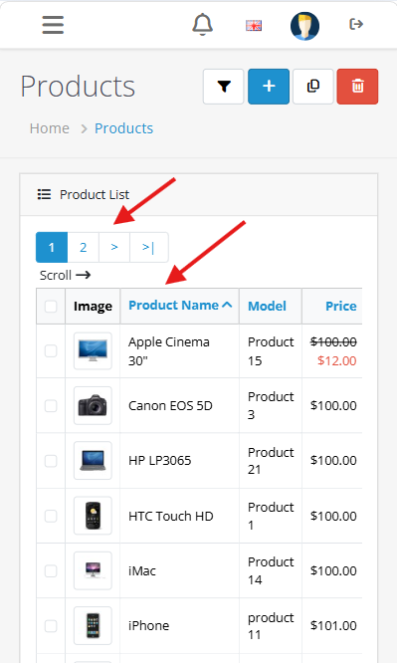Click the struck-through $100.00 price

pyautogui.click(x=333, y=341)
